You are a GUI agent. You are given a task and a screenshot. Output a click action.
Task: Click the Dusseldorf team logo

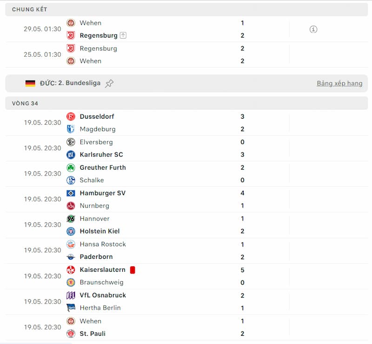tap(71, 116)
